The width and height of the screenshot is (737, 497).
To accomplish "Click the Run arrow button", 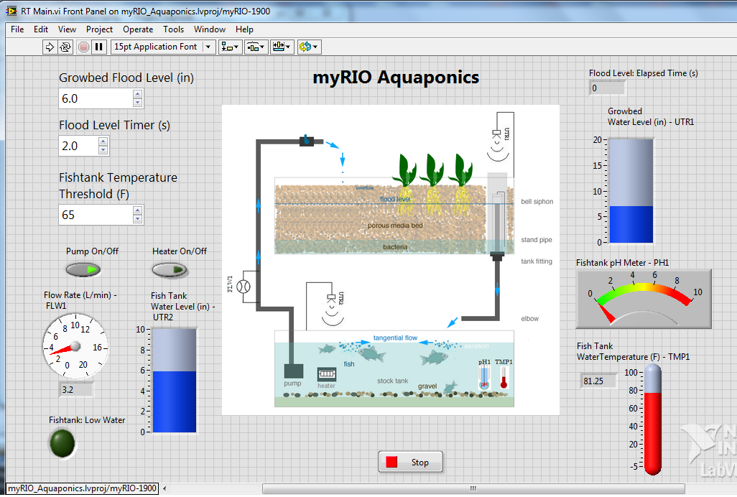I will pos(50,47).
